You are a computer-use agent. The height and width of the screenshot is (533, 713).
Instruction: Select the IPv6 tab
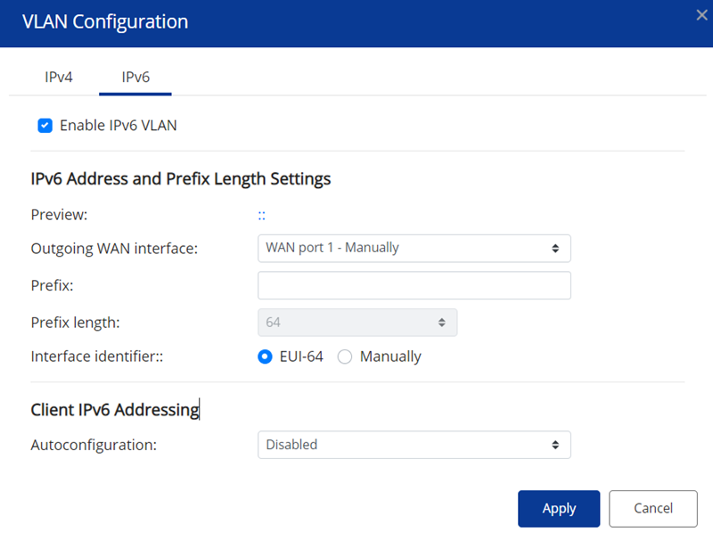pyautogui.click(x=135, y=77)
